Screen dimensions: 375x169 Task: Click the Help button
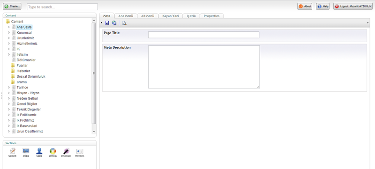(x=322, y=7)
